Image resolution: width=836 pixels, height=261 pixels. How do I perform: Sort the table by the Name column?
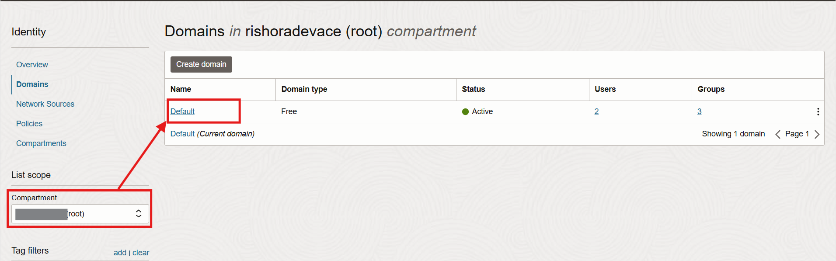click(x=181, y=89)
